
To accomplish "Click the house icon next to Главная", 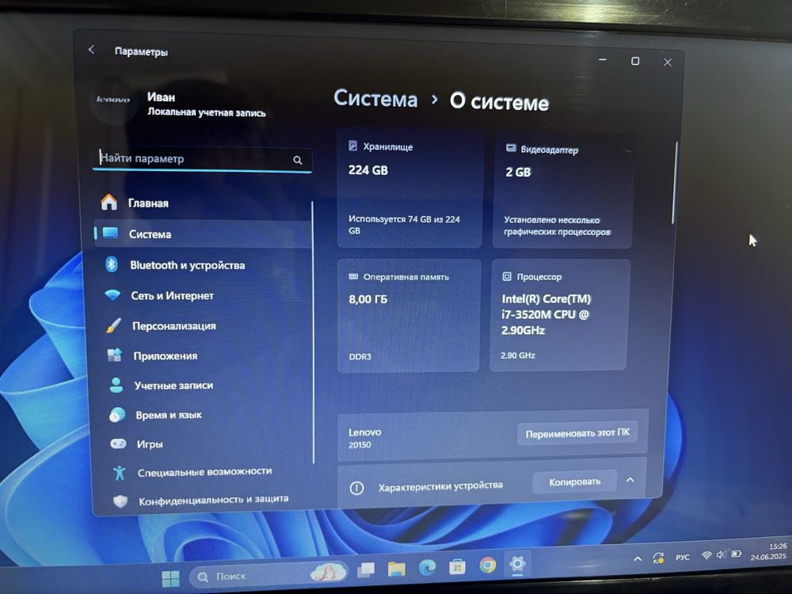I will coord(109,202).
